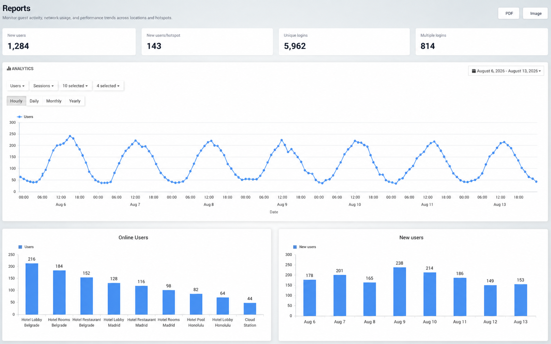The width and height of the screenshot is (551, 344).
Task: Click the Hotel Lobby Belgrade bar
Action: (x=32, y=289)
